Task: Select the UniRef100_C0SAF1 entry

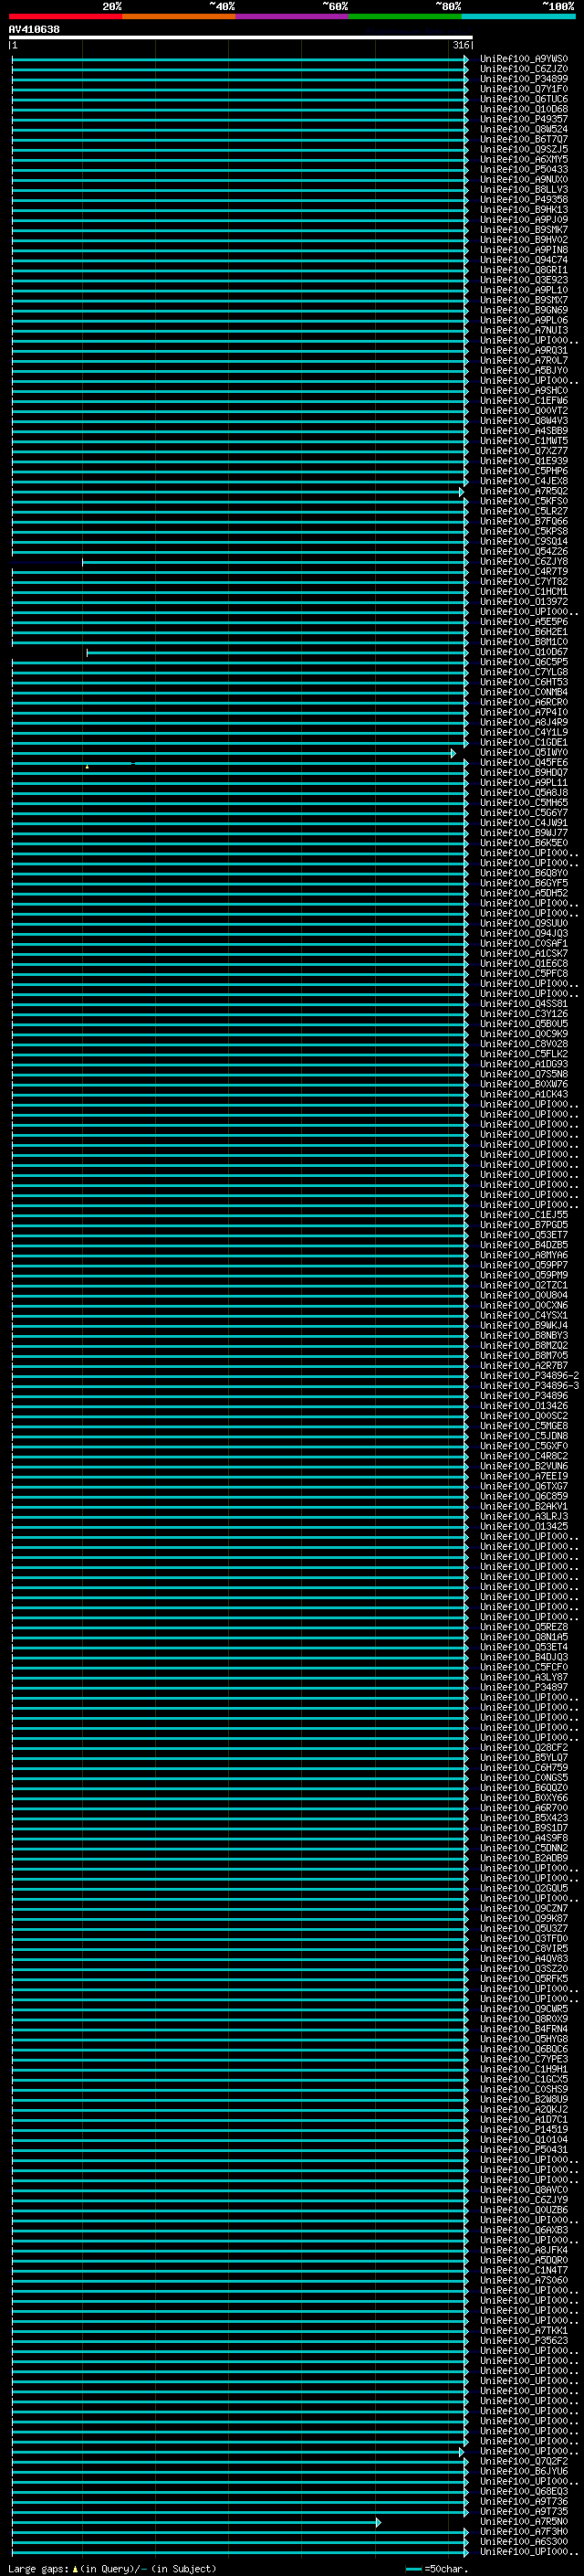Action: (x=523, y=944)
